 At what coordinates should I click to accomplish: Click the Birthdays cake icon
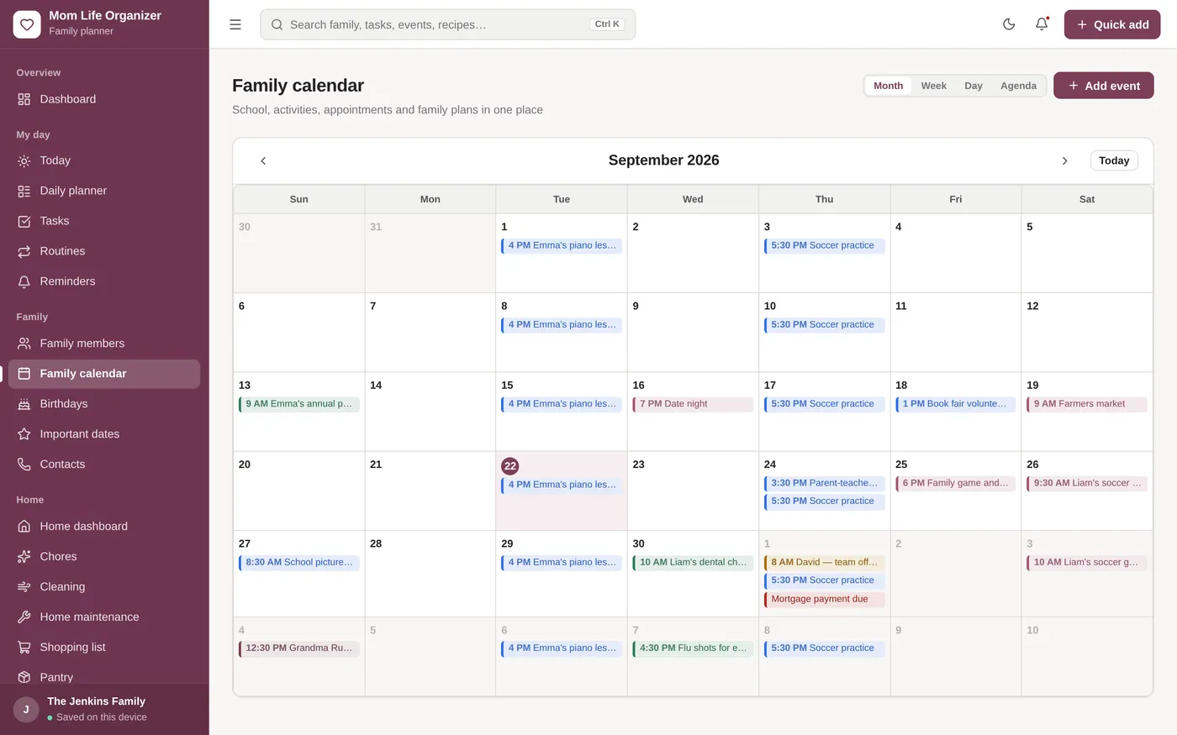click(24, 404)
